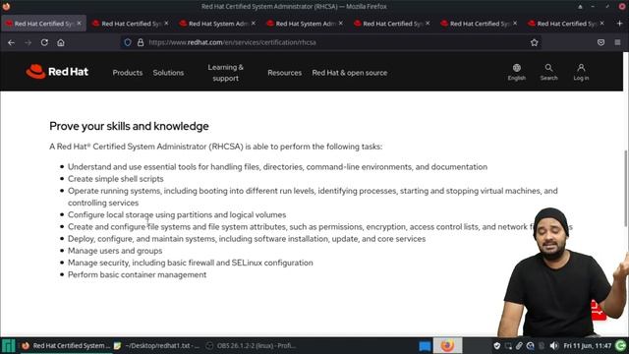Screen dimensions: 629x354
Task: Open the clipboard paperclip tray icon
Action: (x=519, y=345)
